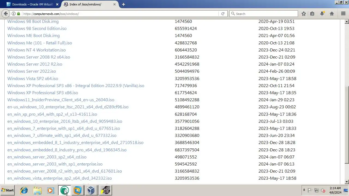Download en_windows_server_2003_sp2_x64_cd.iso
This screenshot has width=349, height=196.
tap(47, 157)
